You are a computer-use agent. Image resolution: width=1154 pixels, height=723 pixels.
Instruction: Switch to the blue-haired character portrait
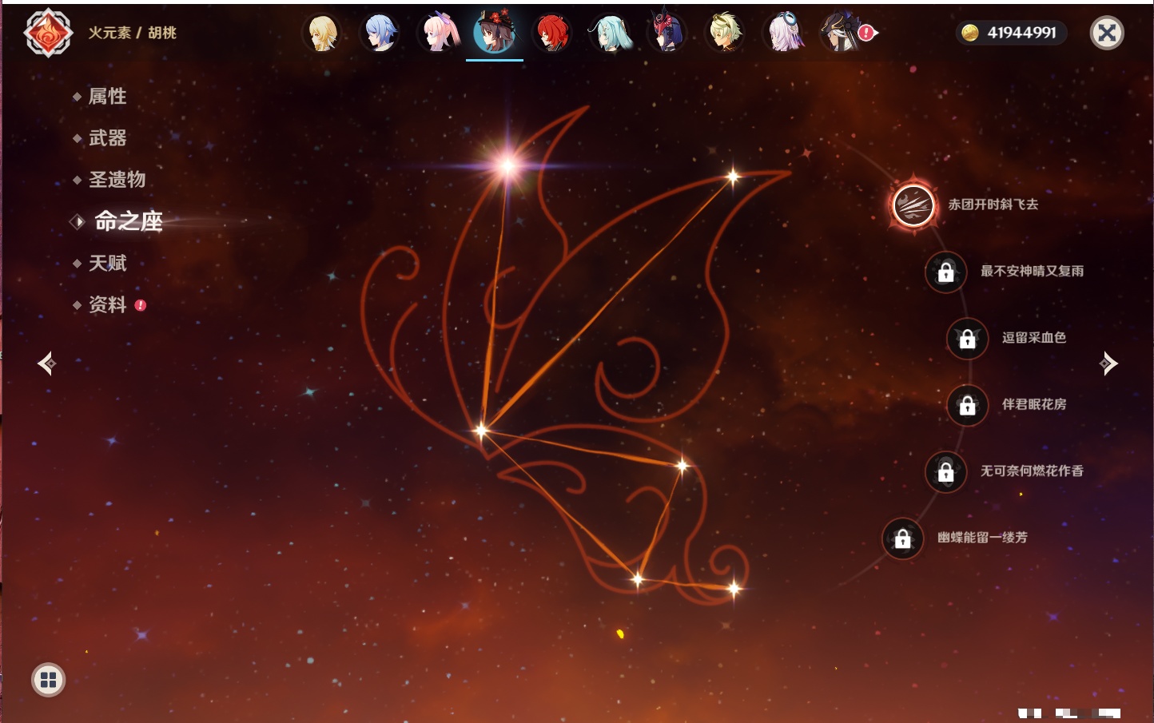(380, 33)
